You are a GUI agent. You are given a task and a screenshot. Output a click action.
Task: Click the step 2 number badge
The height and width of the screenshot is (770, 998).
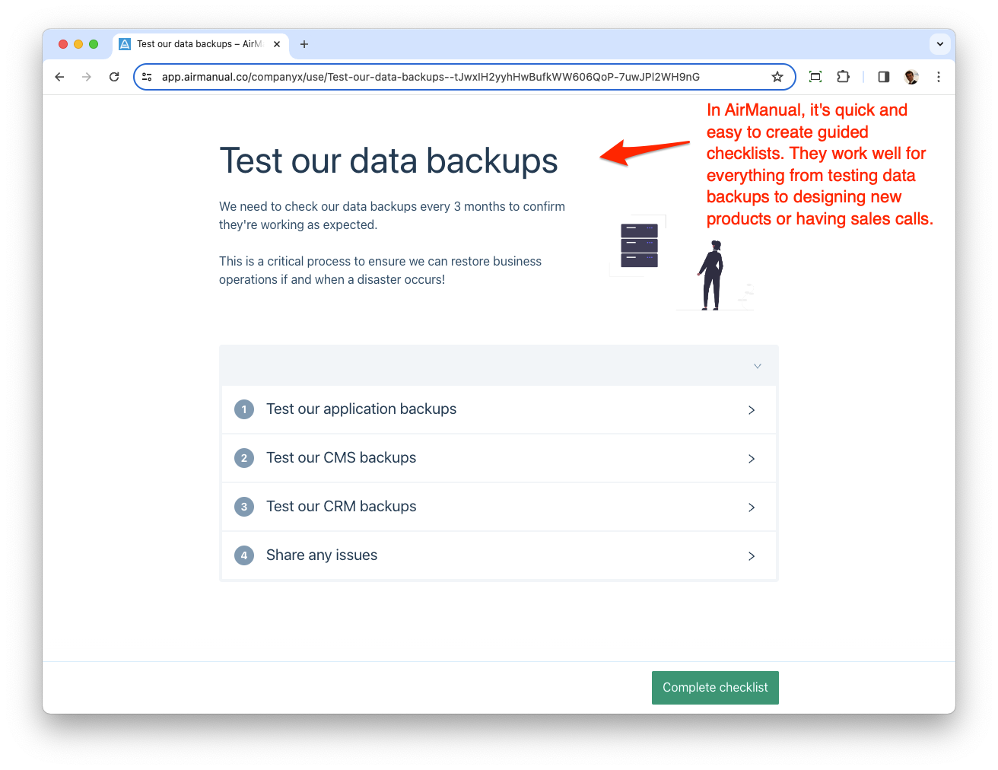(244, 458)
